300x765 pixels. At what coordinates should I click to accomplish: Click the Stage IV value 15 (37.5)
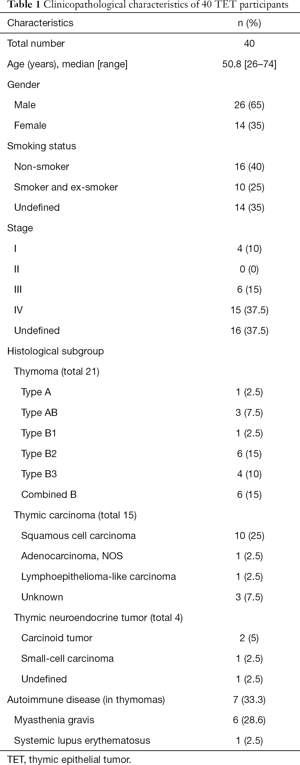[x=249, y=310]
